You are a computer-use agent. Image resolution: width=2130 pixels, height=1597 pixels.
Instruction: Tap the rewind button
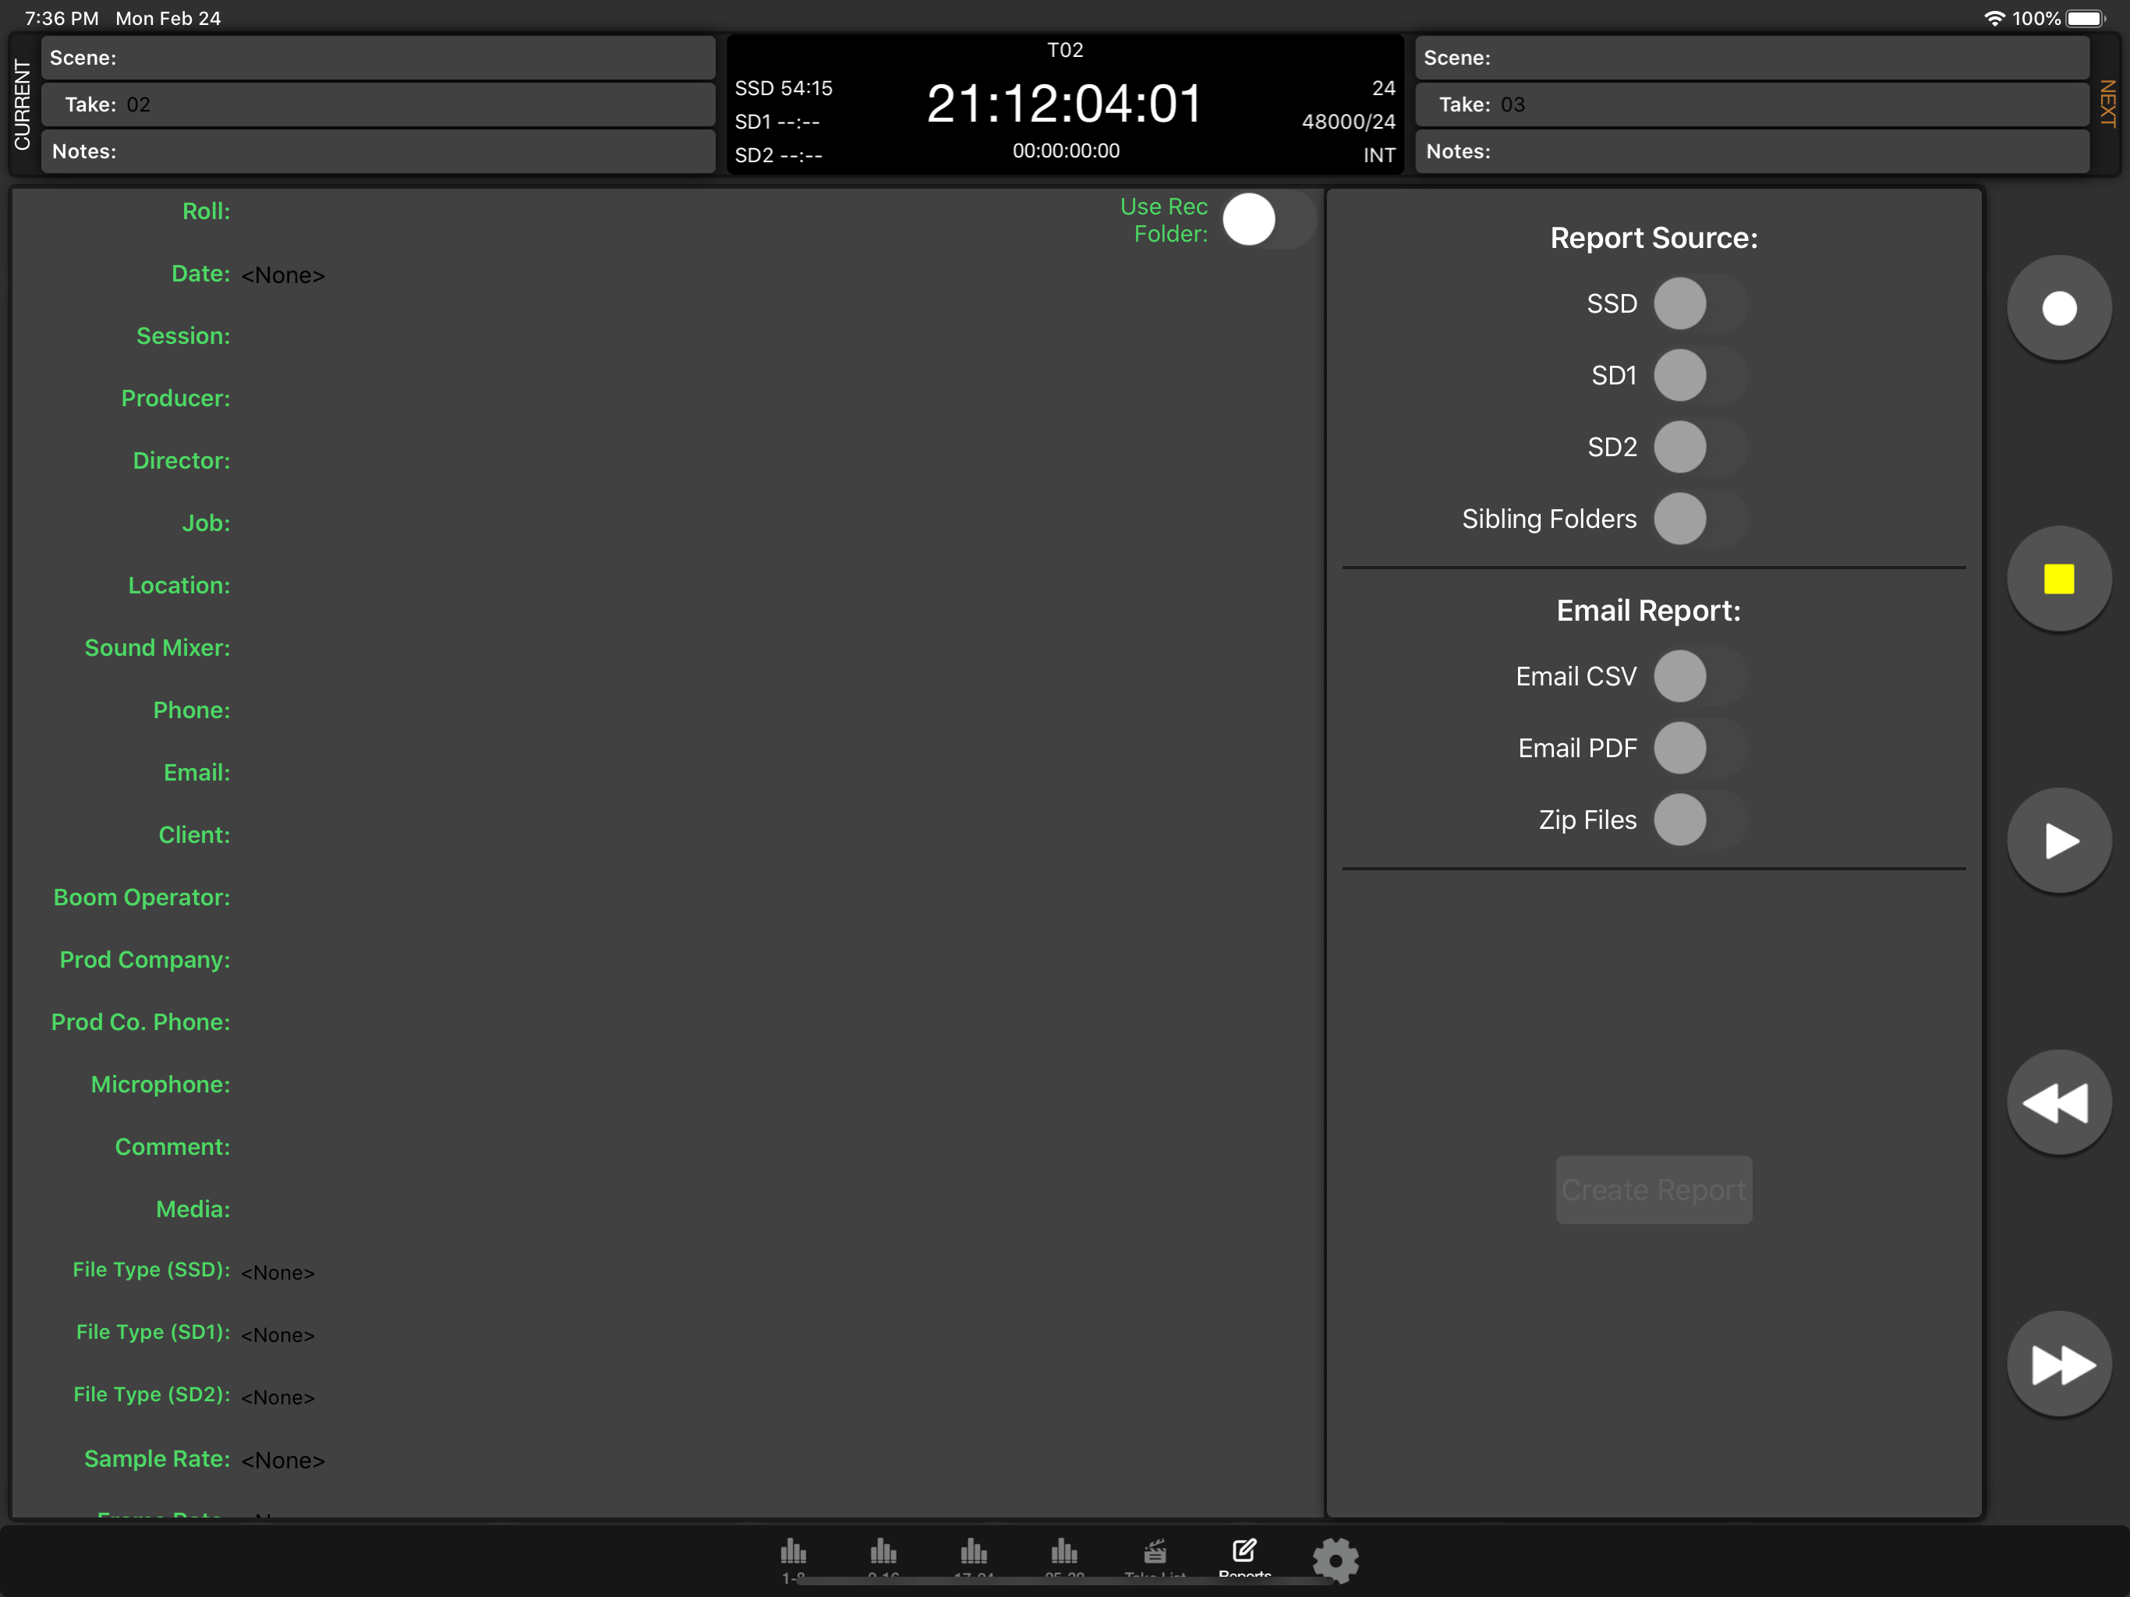(x=2059, y=1103)
